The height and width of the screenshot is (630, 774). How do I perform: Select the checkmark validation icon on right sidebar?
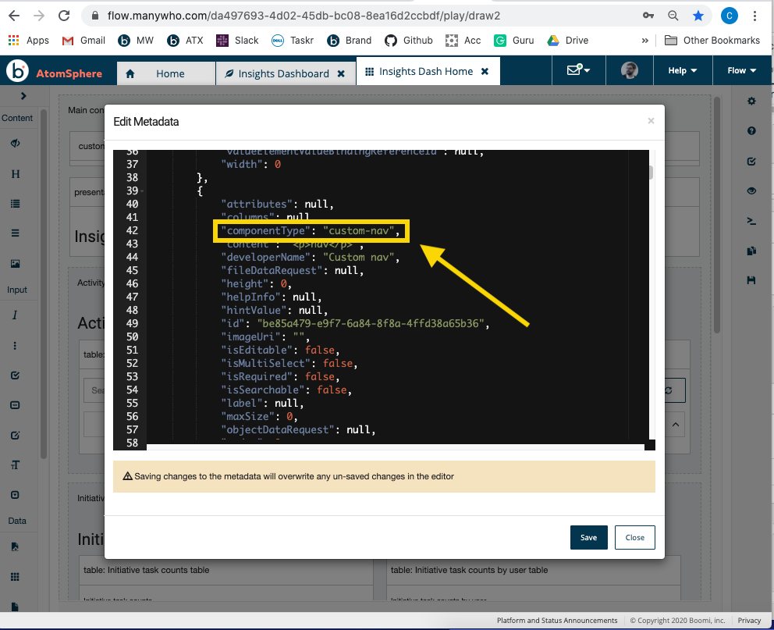[x=751, y=161]
